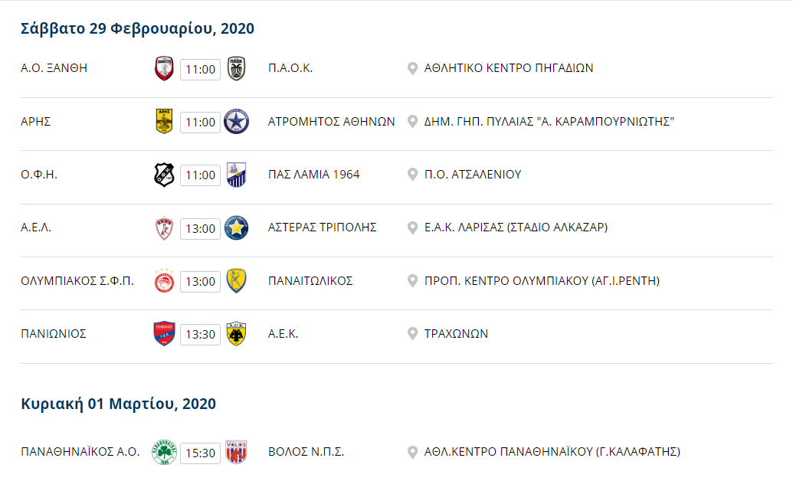The image size is (793, 481).
Task: Open the O.F.I. black-and-white crest
Action: pyautogui.click(x=164, y=175)
